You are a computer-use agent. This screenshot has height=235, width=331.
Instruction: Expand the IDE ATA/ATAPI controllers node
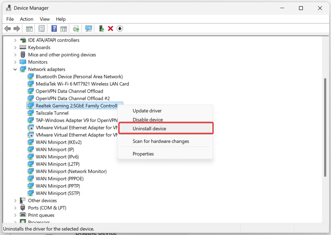click(15, 40)
